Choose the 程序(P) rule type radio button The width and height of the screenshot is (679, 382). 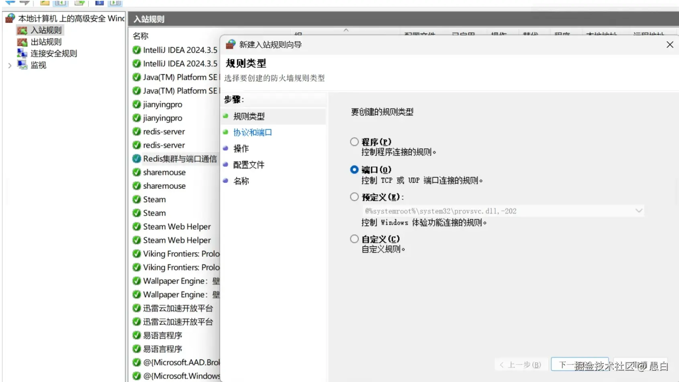click(x=354, y=142)
